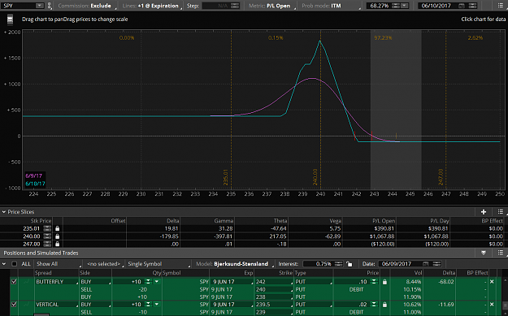Viewport: 508px width, 316px height.
Task: Open the SPY symbol dropdown
Action: tap(39, 6)
